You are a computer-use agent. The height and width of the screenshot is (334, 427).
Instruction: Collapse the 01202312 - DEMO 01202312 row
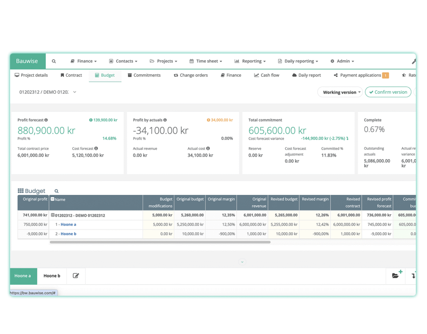coord(53,215)
